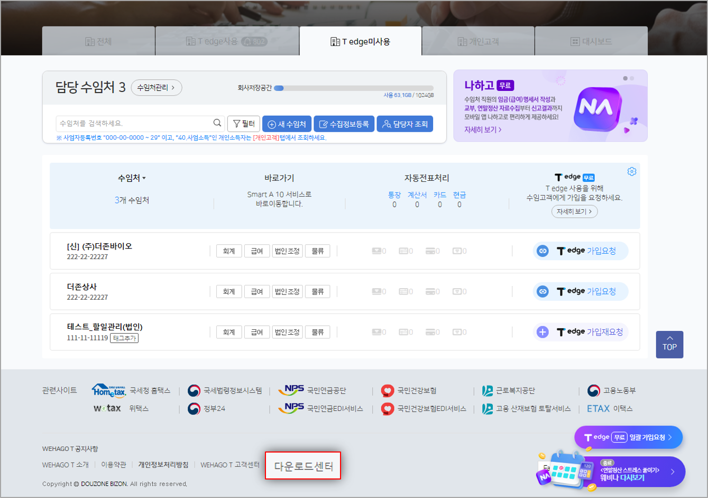Click 태그추가 on 테스트_할일관리(법인)

124,338
